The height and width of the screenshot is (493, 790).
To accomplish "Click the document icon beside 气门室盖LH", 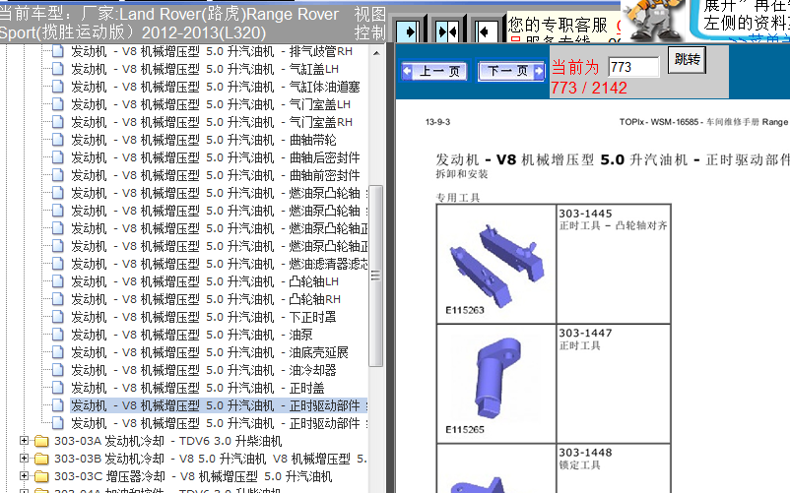I will (58, 104).
